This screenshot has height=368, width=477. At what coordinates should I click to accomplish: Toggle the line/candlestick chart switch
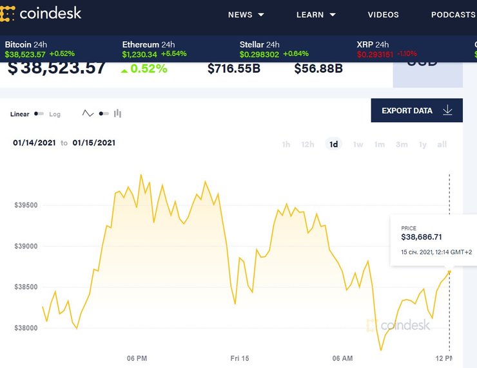[103, 114]
